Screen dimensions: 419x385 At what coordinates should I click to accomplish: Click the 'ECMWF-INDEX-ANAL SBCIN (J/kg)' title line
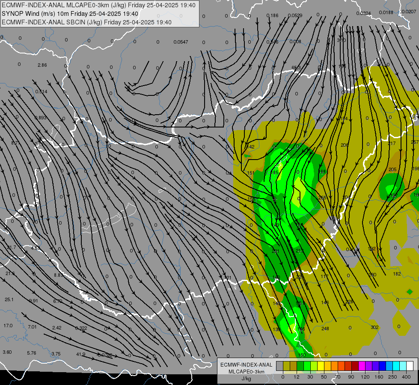click(52, 22)
